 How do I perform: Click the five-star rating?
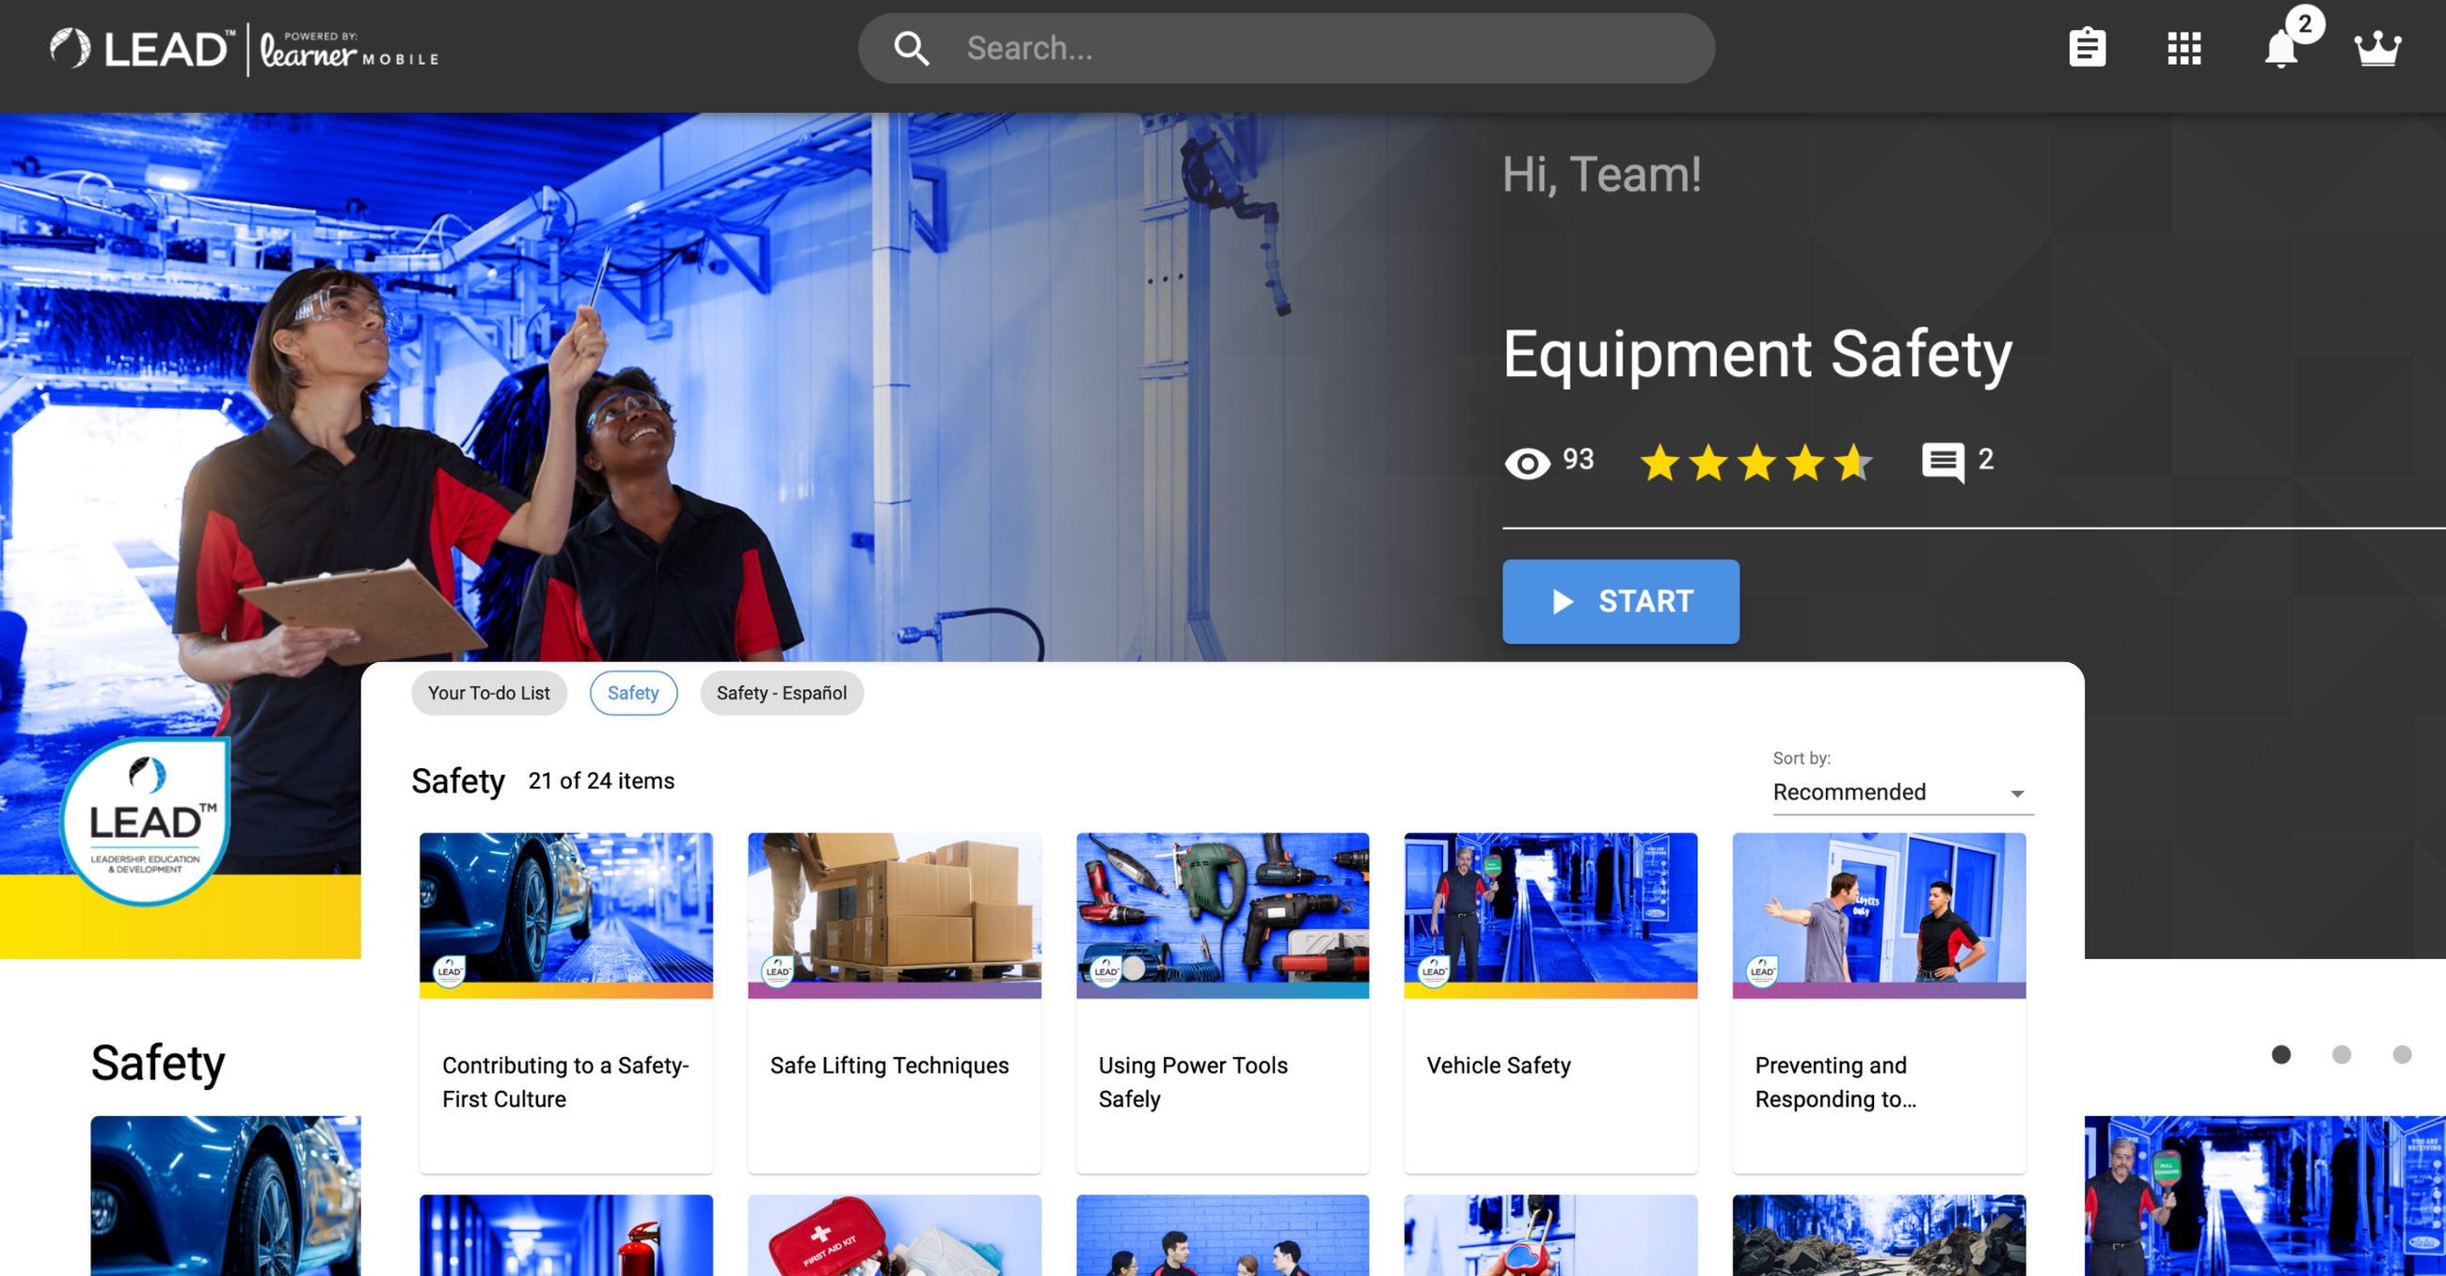[x=1755, y=463]
